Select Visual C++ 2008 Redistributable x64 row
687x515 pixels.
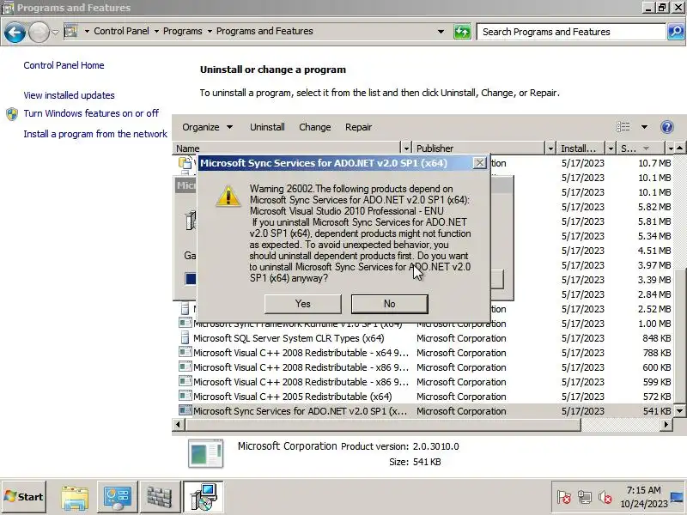301,353
